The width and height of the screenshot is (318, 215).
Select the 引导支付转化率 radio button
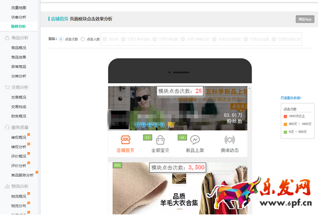tap(274, 39)
